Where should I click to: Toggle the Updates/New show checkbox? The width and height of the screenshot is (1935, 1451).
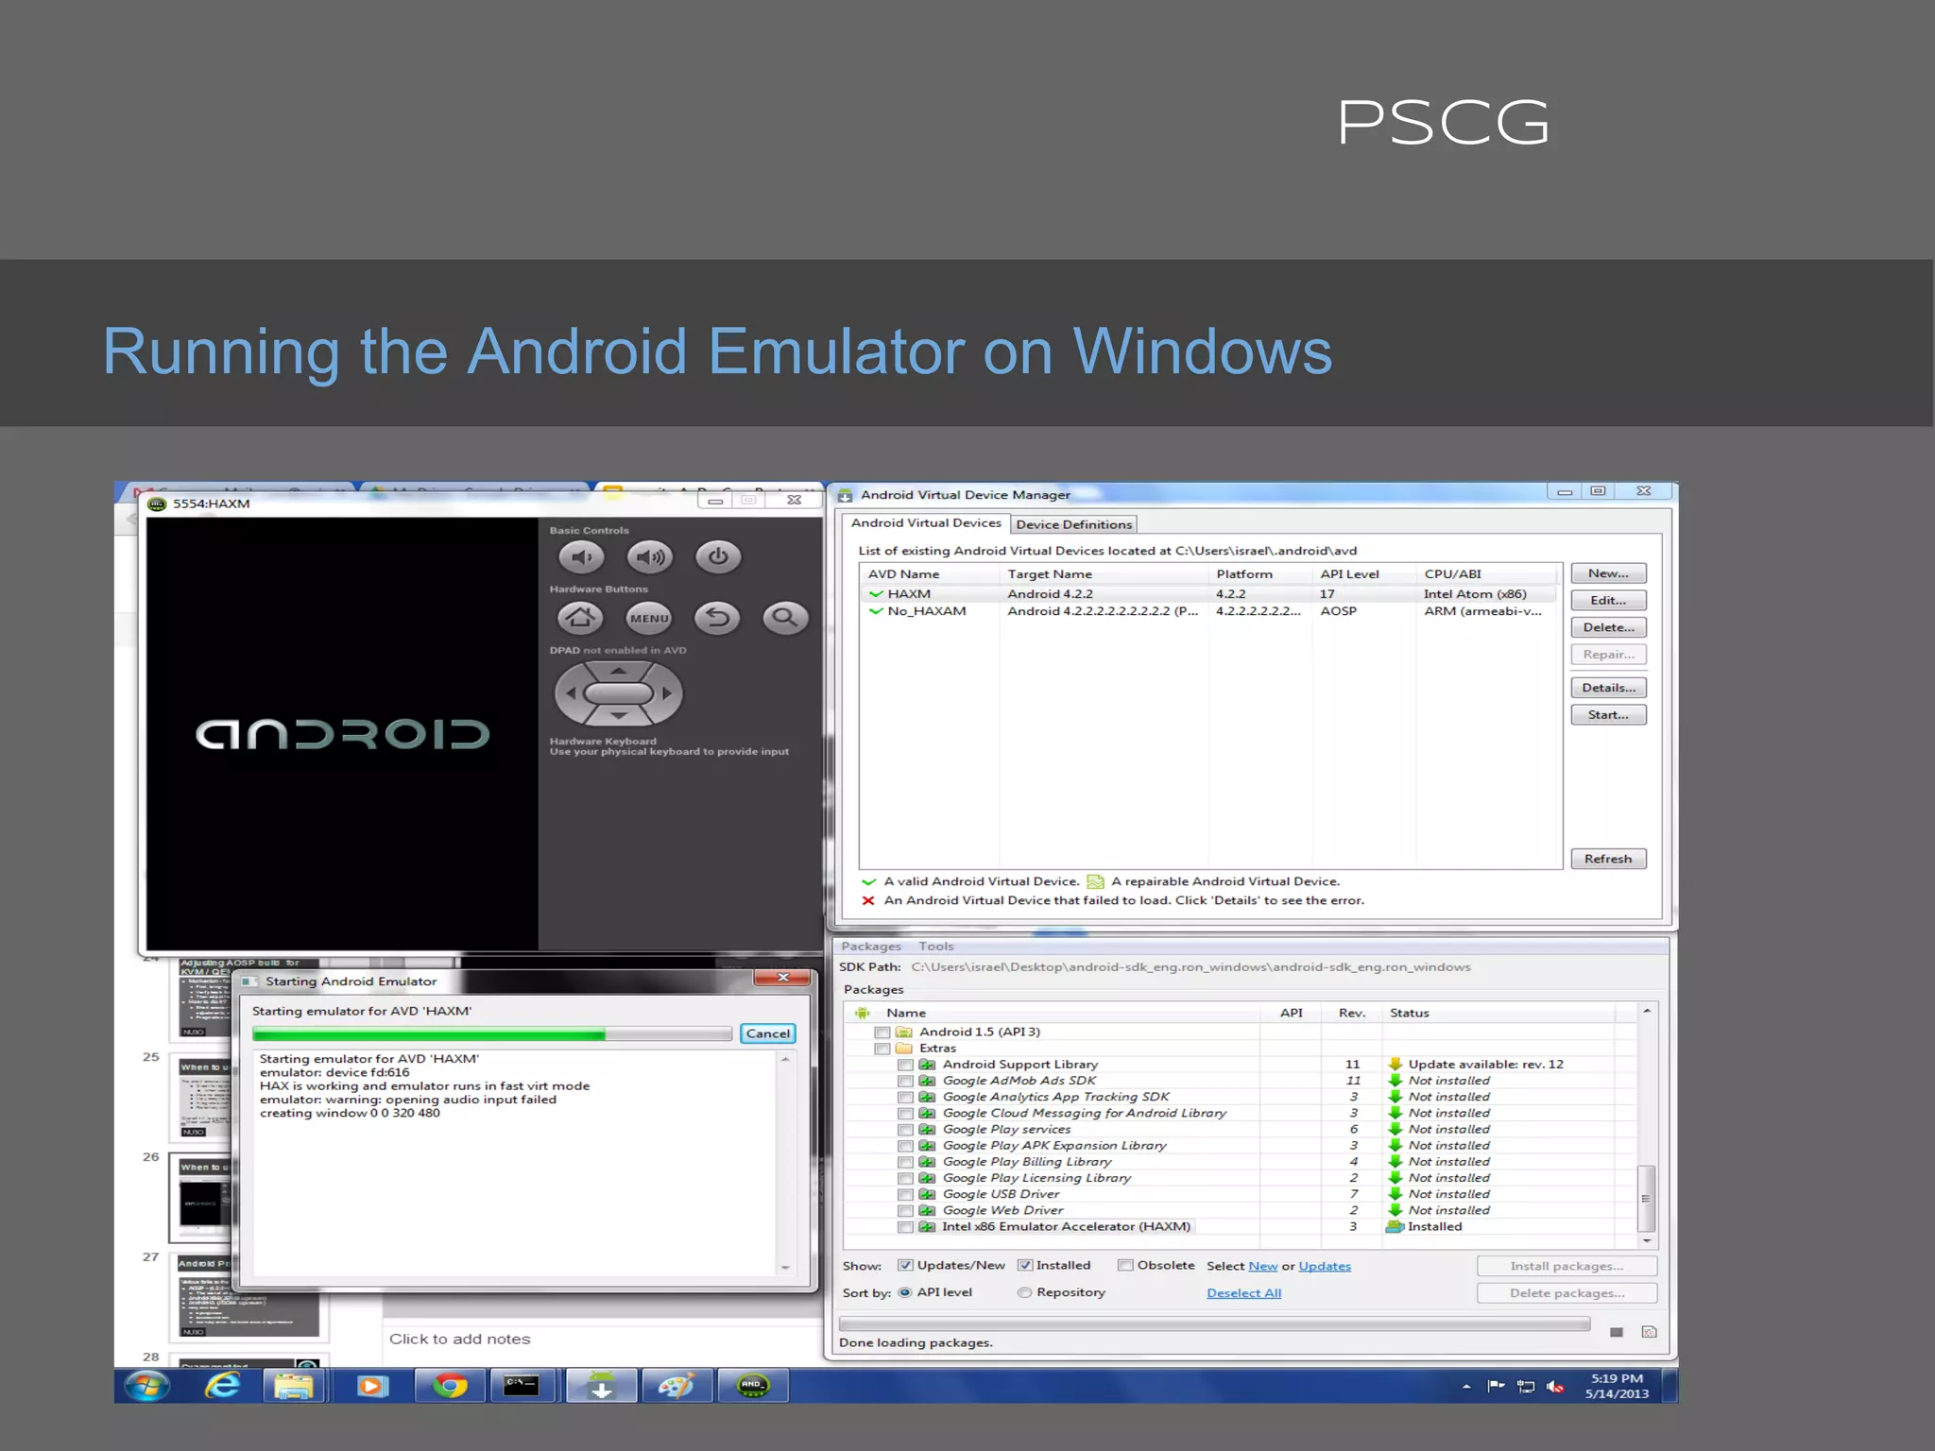point(905,1265)
